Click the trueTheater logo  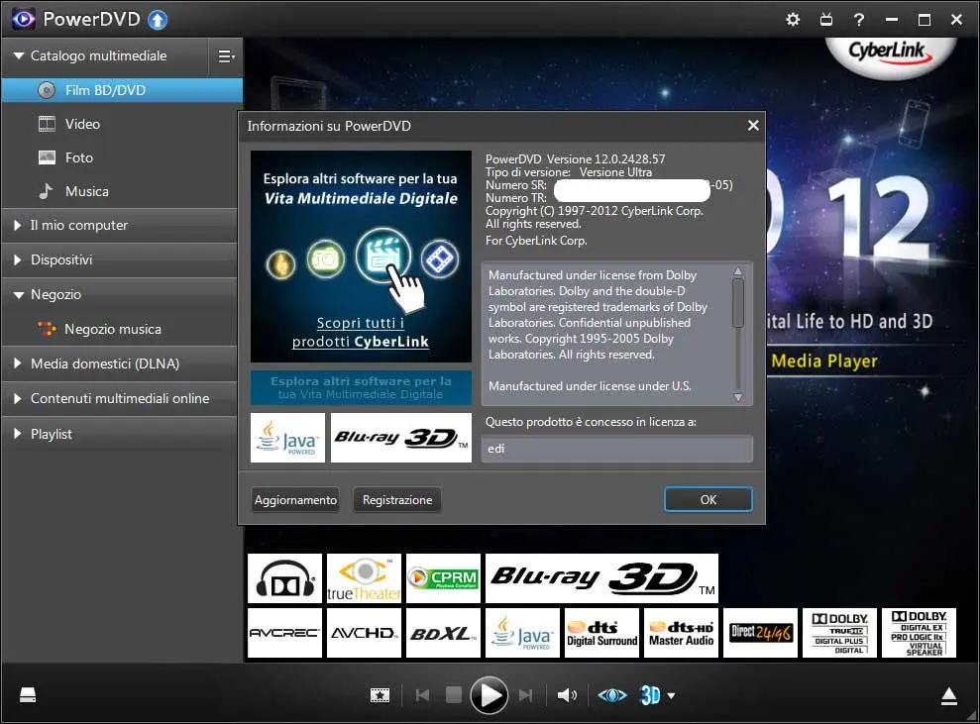[x=364, y=578]
